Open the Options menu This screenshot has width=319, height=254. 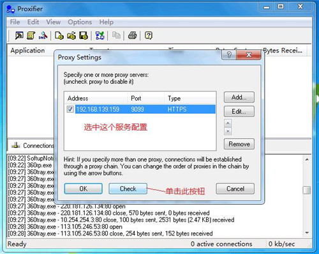80,22
